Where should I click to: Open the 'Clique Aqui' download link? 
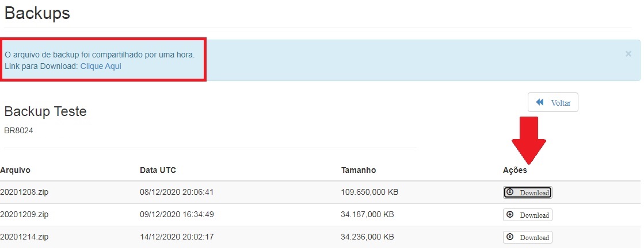101,66
